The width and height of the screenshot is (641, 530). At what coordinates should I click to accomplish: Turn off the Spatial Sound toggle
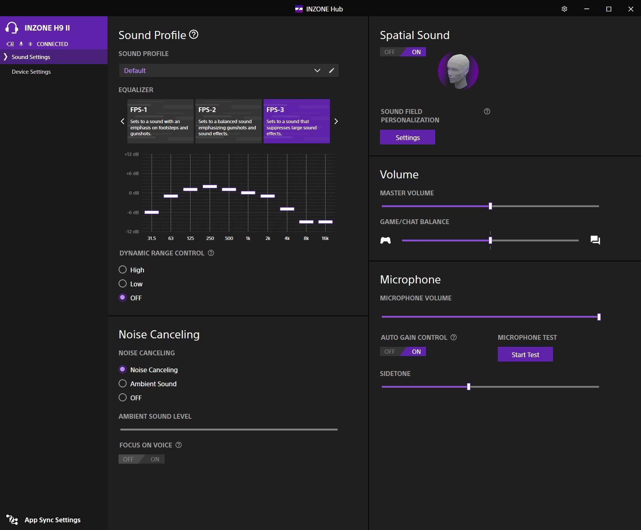390,52
